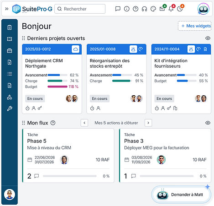Click En cours status on Déploiement CRM card
This screenshot has height=206, width=214.
pos(35,98)
